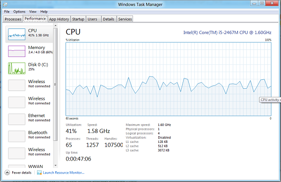Click sidebar scrollbar up arrow
Image resolution: width=281 pixels, height=182 pixels.
(x=56, y=26)
